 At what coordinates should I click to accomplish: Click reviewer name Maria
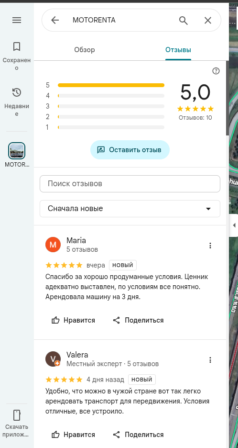(x=76, y=240)
